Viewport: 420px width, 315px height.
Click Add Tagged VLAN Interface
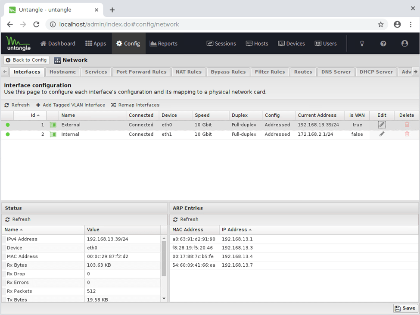[x=70, y=105]
